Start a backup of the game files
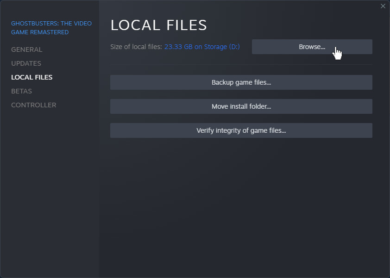Viewport: 390px width, 278px height. 241,82
